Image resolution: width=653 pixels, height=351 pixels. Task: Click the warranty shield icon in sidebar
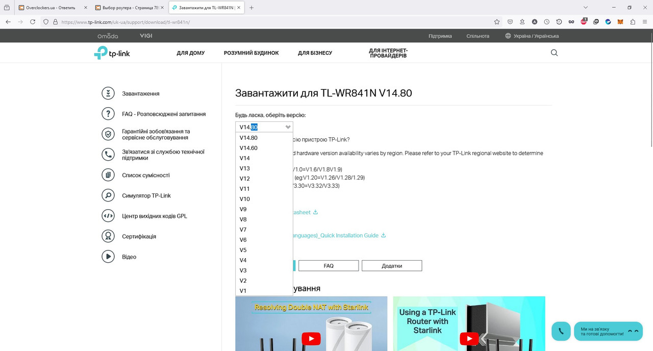click(x=108, y=134)
